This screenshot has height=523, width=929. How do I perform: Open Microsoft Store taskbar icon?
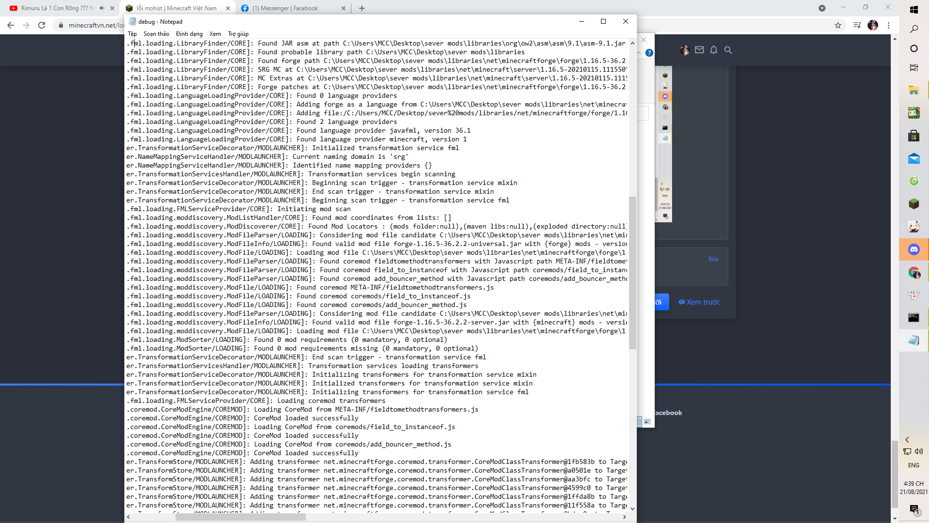pyautogui.click(x=914, y=136)
